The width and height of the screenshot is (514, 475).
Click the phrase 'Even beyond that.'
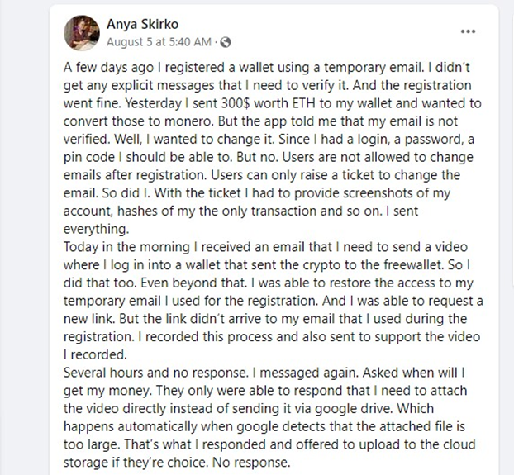(x=193, y=283)
